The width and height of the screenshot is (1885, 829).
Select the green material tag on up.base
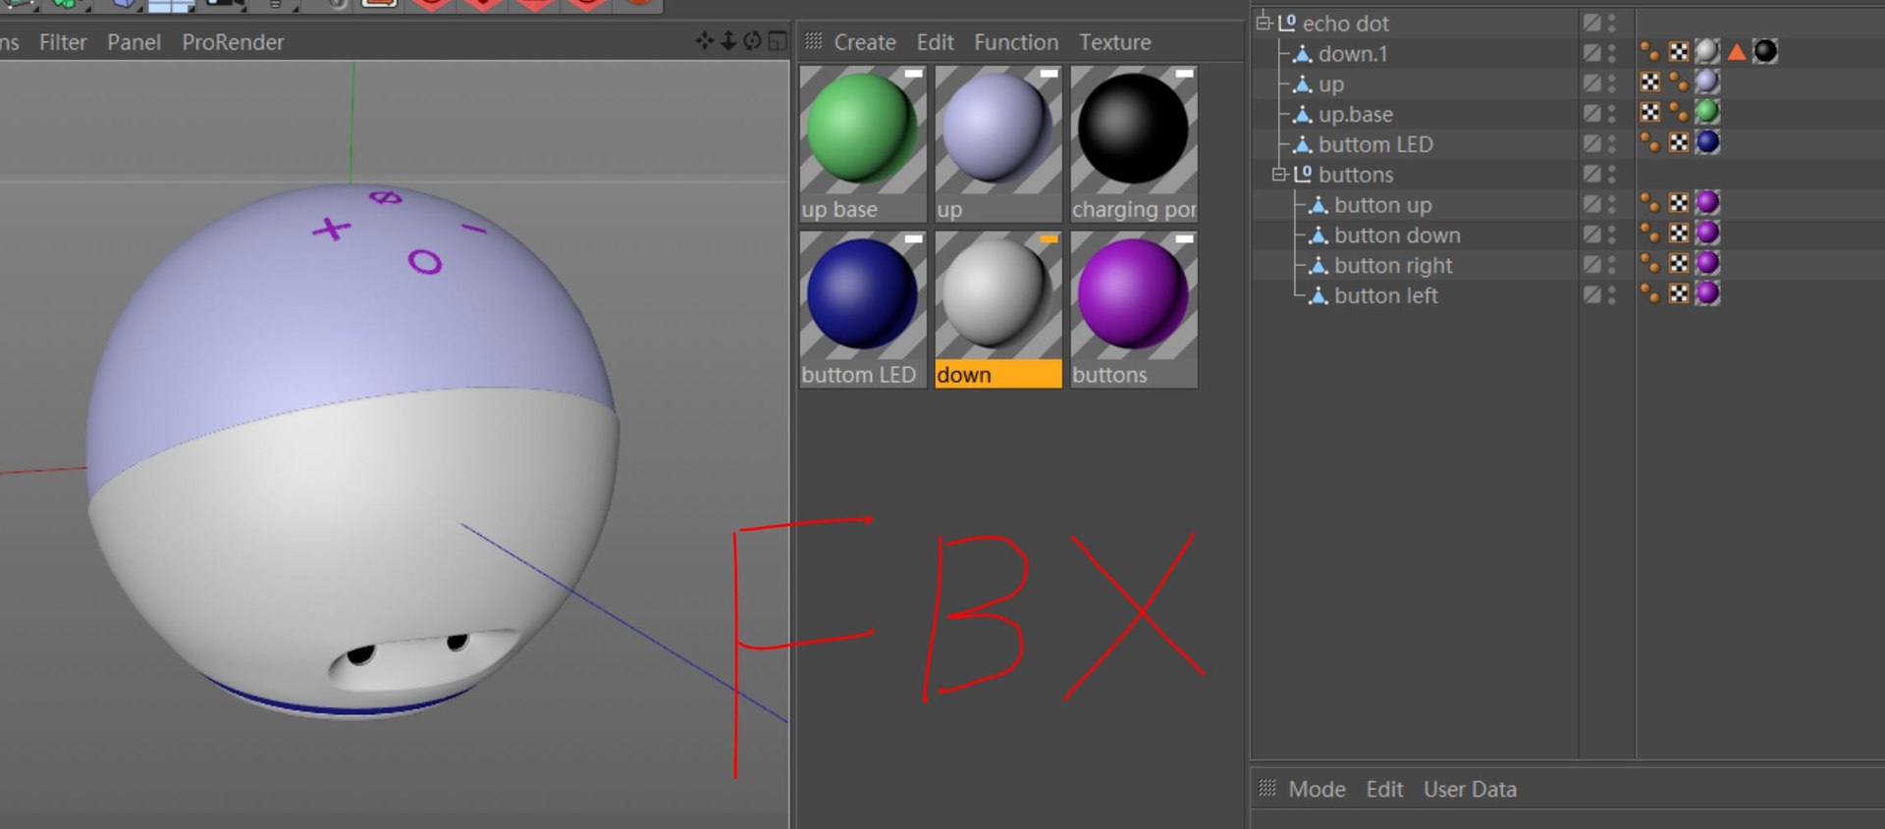[1708, 113]
